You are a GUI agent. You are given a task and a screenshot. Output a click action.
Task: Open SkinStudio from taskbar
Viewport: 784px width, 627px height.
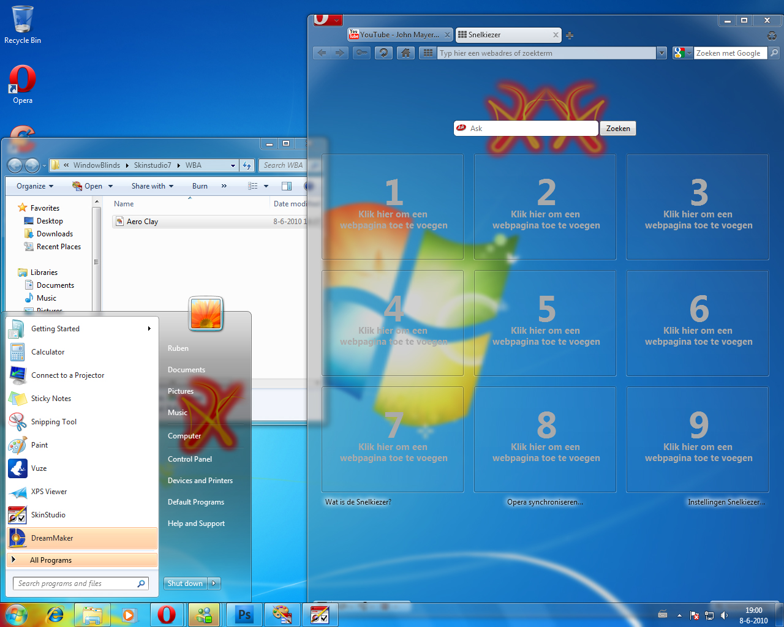coord(320,615)
